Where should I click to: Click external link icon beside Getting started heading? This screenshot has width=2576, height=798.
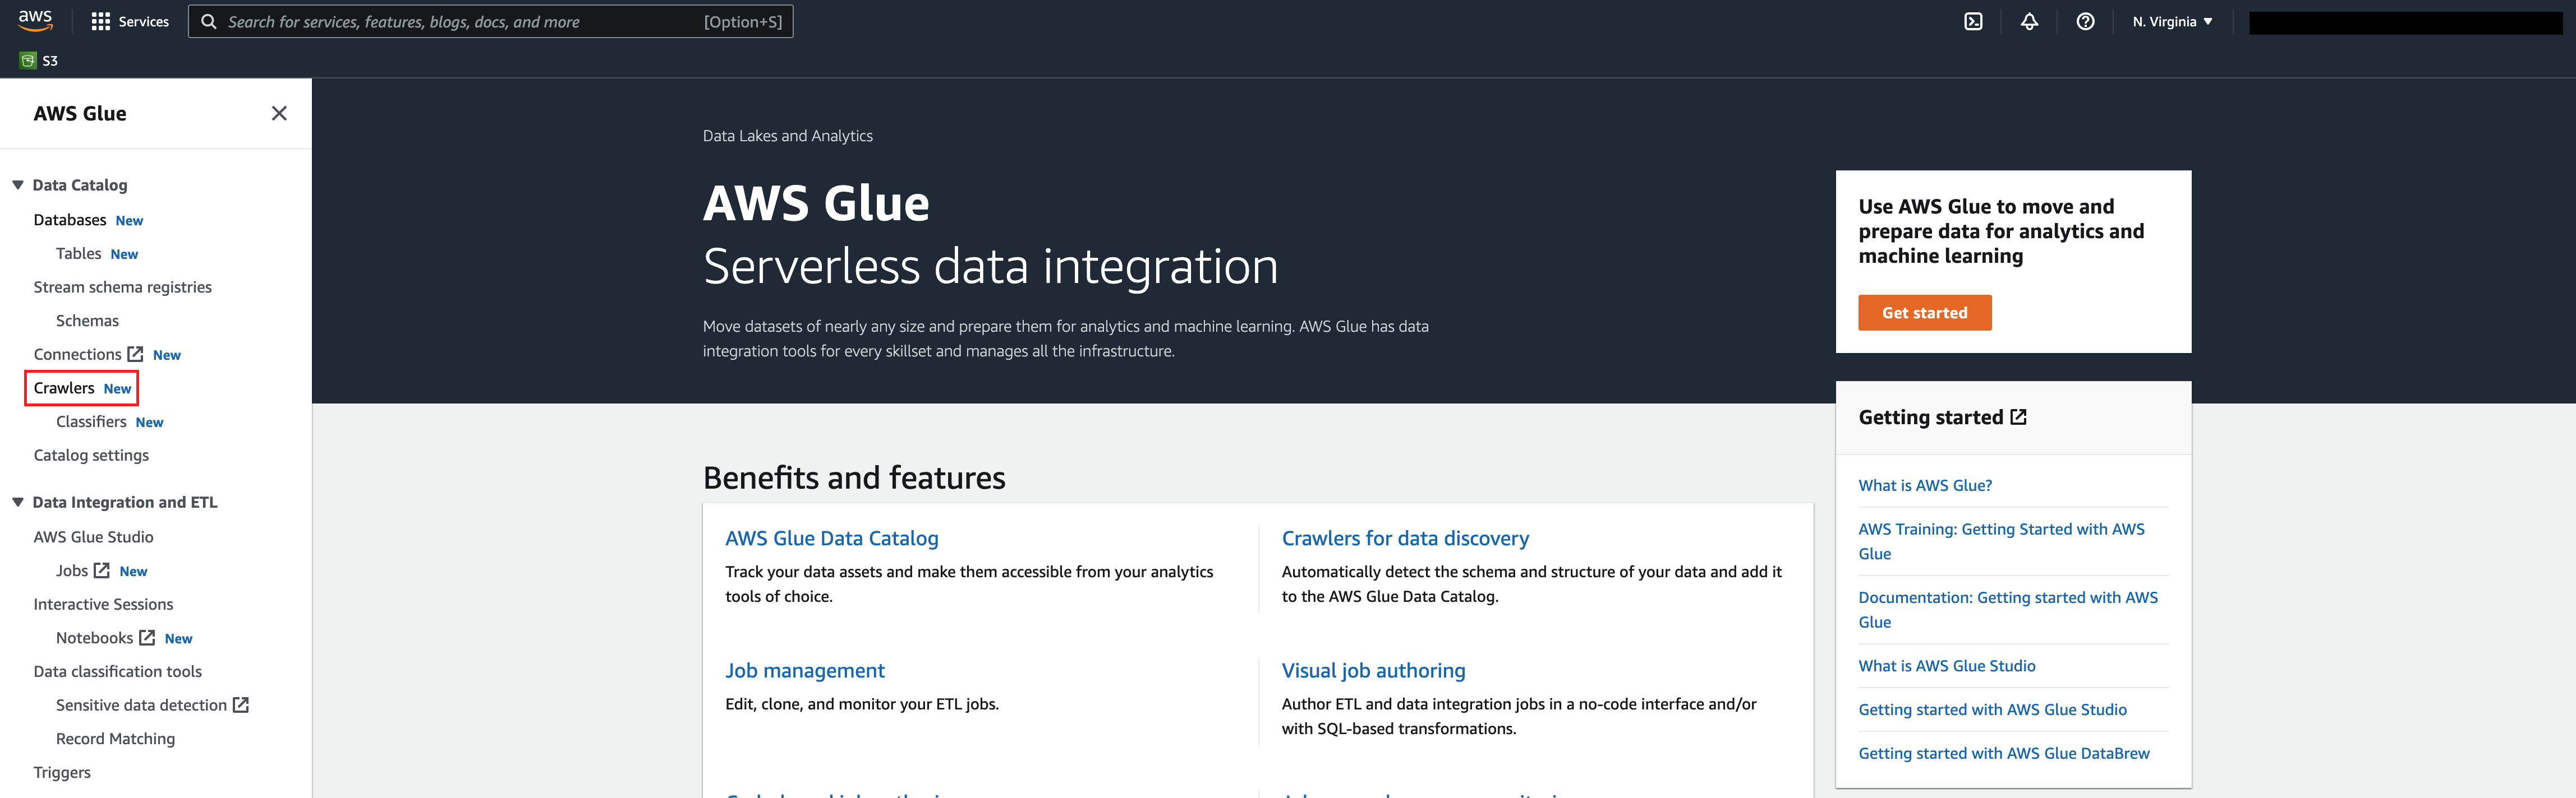(x=2018, y=417)
